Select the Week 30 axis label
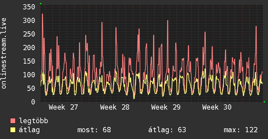 [217, 107]
